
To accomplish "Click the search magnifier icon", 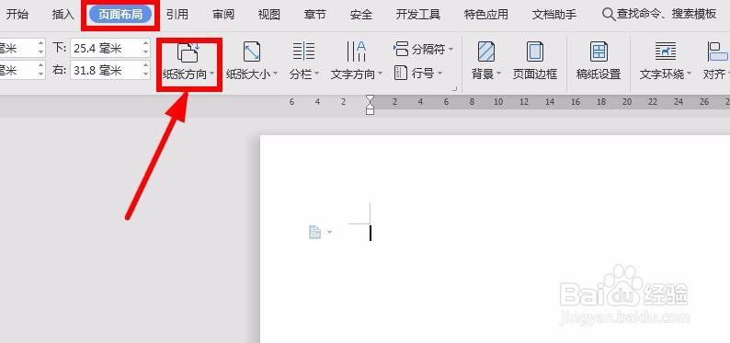I will (609, 14).
